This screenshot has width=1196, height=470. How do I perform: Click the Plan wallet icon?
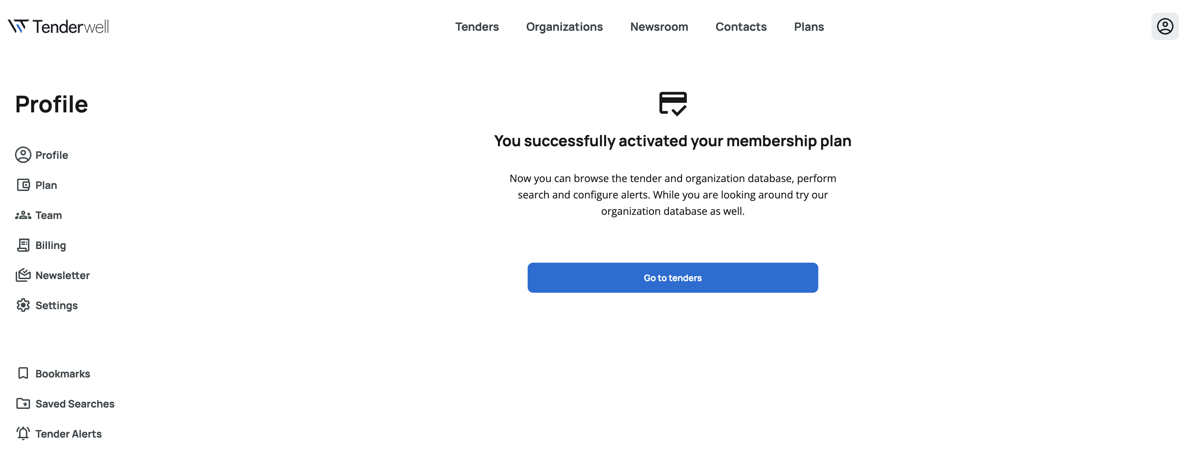[x=23, y=185]
